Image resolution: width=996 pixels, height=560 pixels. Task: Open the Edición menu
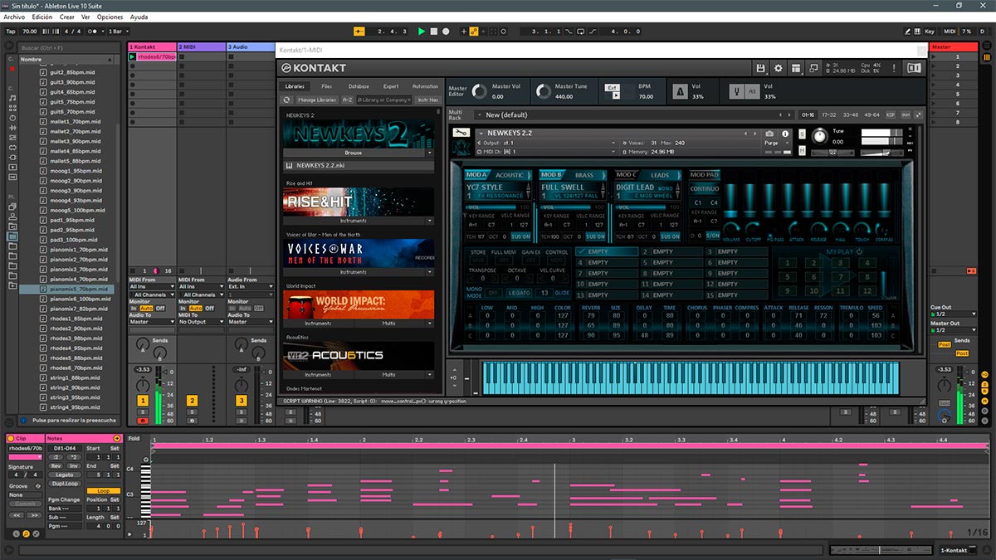41,17
